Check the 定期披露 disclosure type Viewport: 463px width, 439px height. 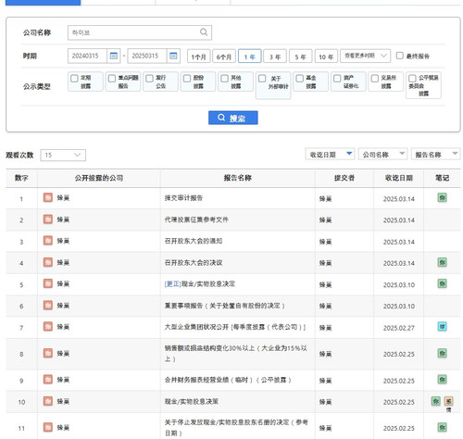coord(74,79)
